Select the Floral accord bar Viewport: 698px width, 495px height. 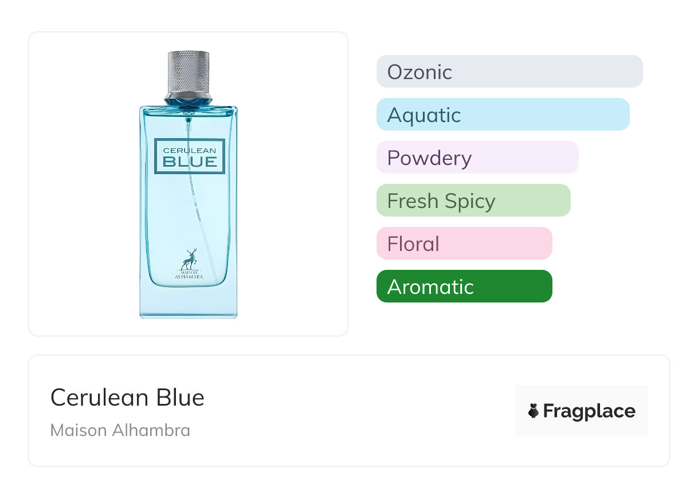coord(464,243)
